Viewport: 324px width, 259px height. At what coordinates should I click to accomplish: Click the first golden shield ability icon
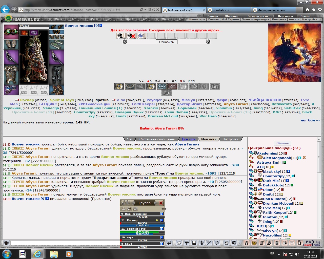click(119, 87)
